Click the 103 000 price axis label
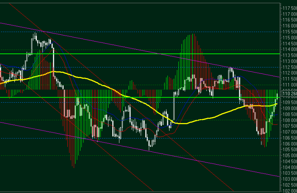This screenshot has width=297, height=193. (290, 179)
